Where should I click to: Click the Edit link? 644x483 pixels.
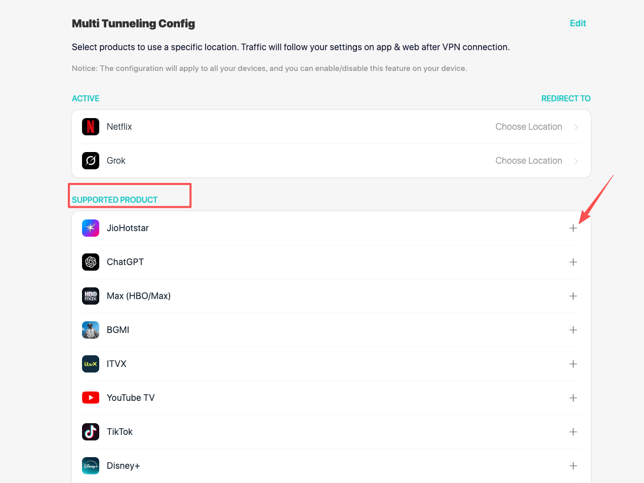tap(578, 23)
